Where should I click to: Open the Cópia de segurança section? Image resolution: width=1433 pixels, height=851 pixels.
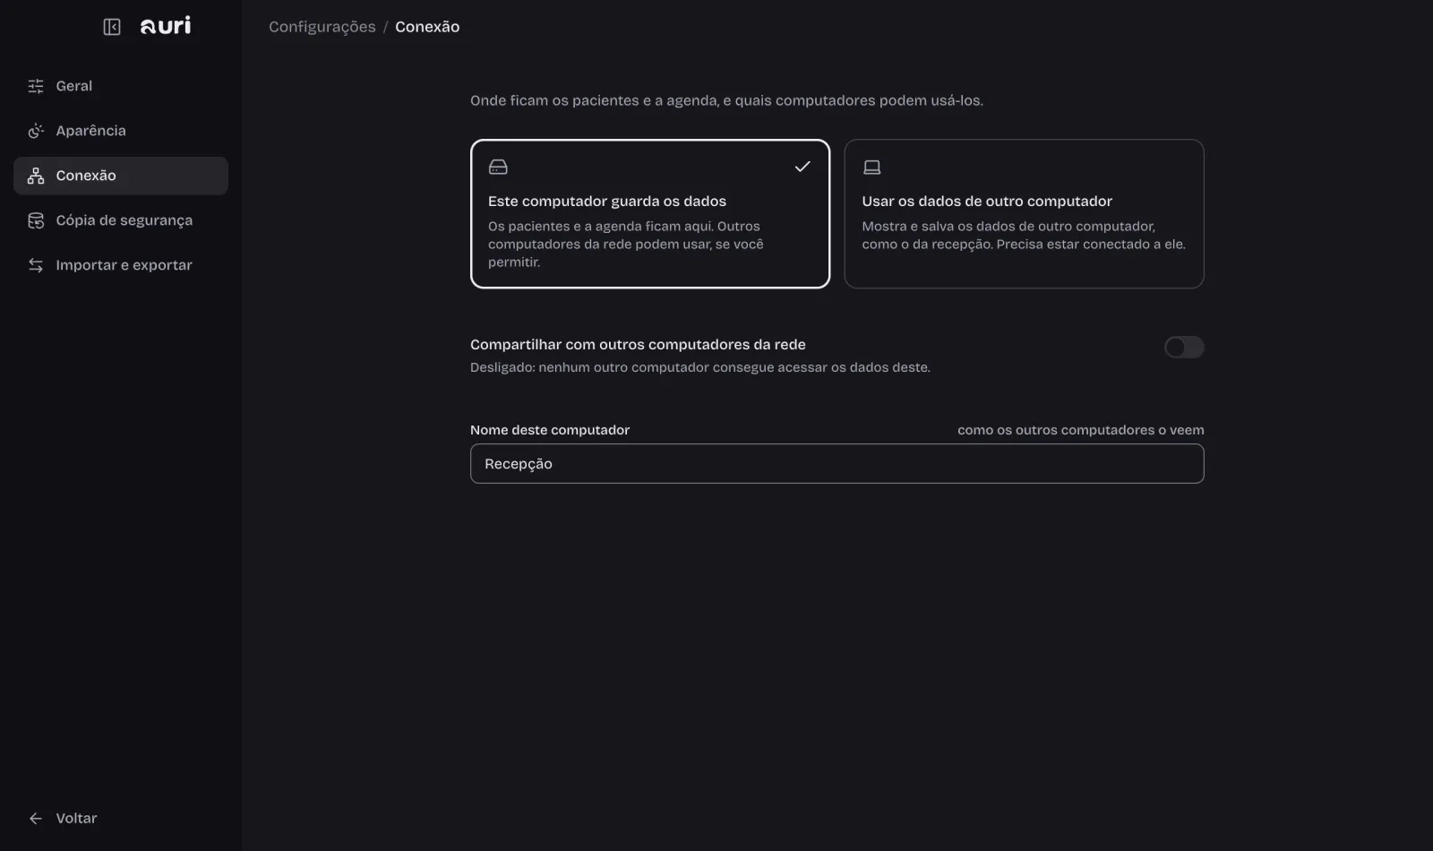[x=121, y=220]
